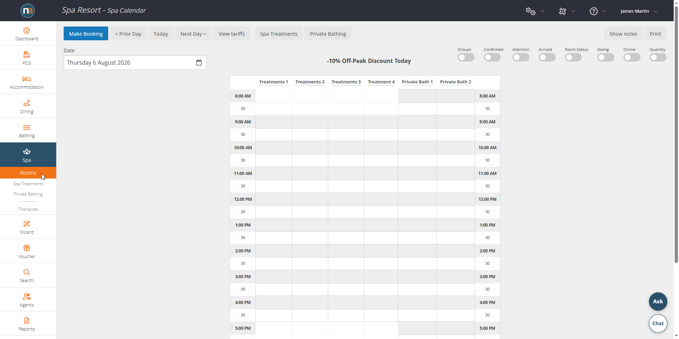Open the Treatments 1 column header
Screen dimensions: 679x339
(x=273, y=82)
